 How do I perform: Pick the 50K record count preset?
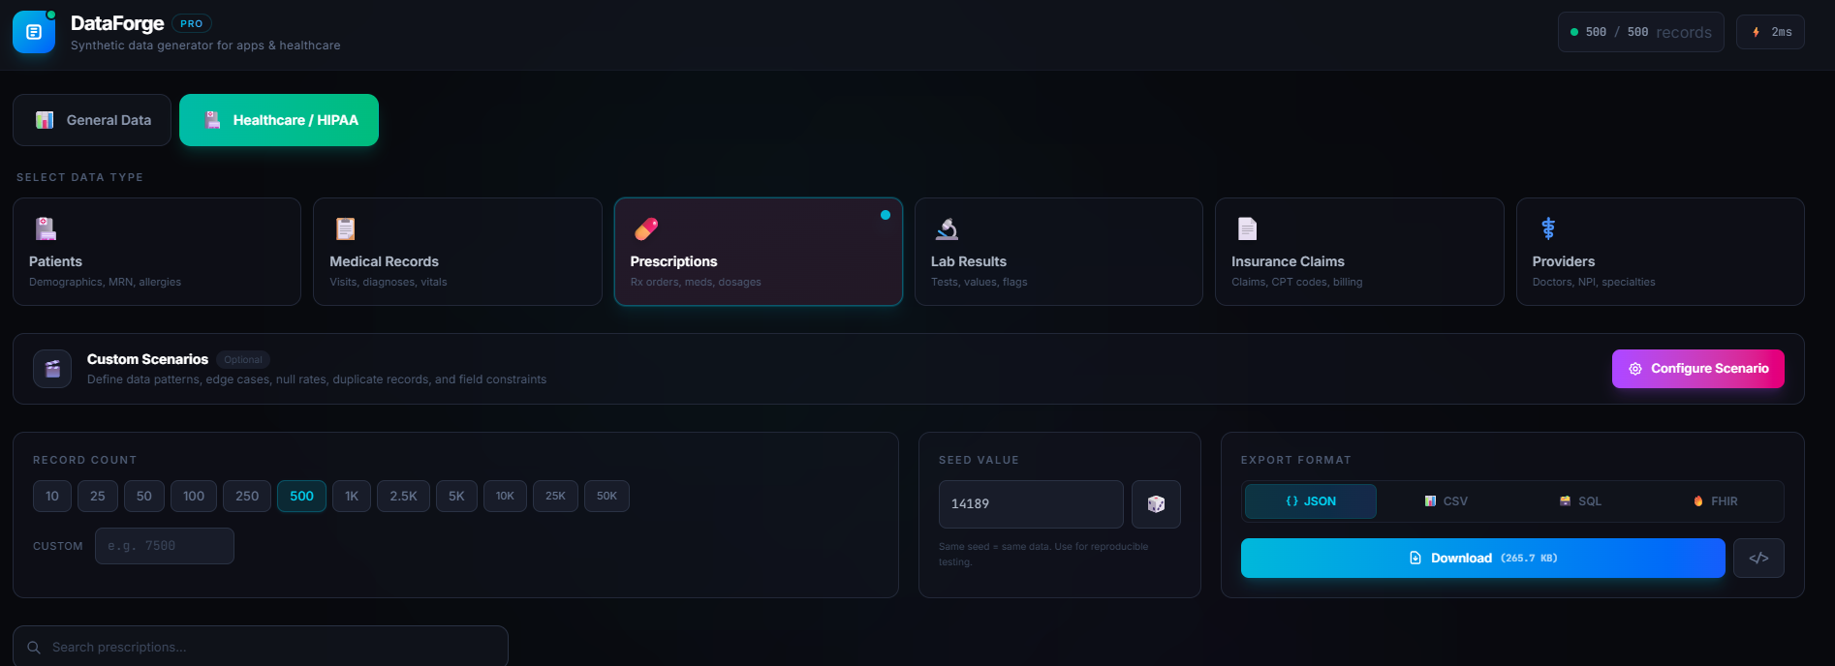pyautogui.click(x=606, y=497)
